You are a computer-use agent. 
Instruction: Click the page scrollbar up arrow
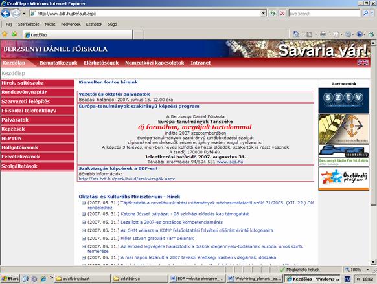(x=373, y=43)
